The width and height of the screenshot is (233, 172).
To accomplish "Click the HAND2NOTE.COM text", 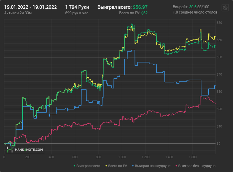I will pyautogui.click(x=29, y=150).
